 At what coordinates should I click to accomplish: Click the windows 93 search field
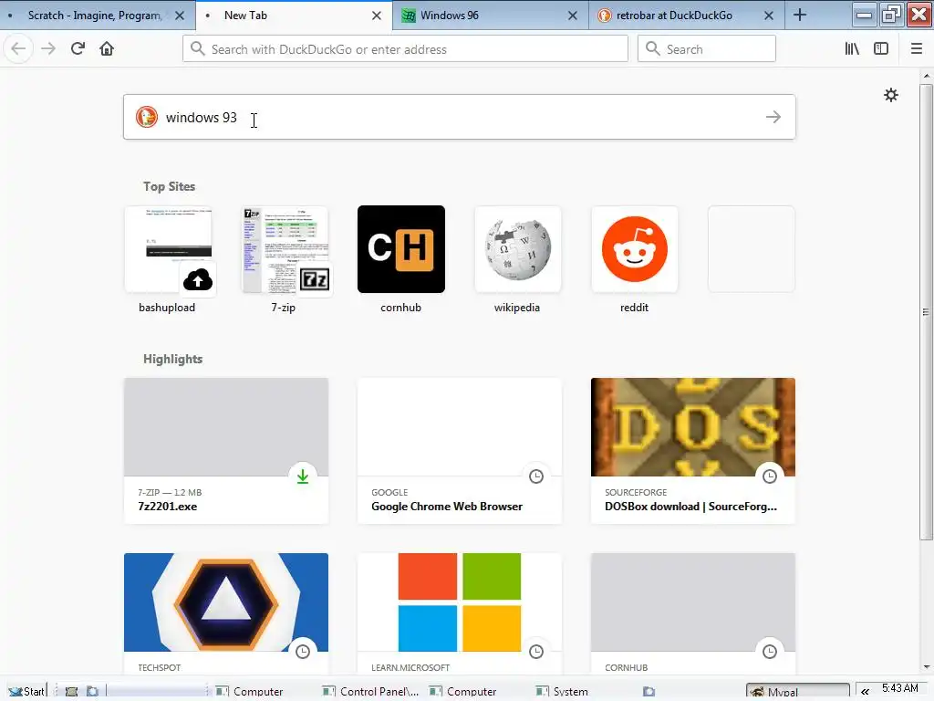(460, 117)
